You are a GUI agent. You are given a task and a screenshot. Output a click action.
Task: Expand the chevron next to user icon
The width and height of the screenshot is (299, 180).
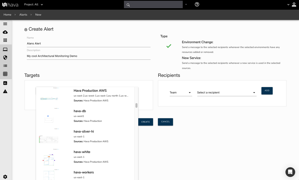tap(288, 5)
